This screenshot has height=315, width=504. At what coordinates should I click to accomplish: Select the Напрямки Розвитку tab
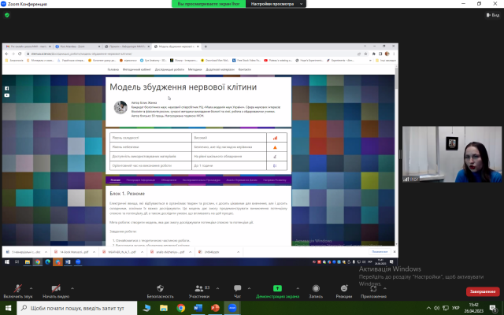275,180
